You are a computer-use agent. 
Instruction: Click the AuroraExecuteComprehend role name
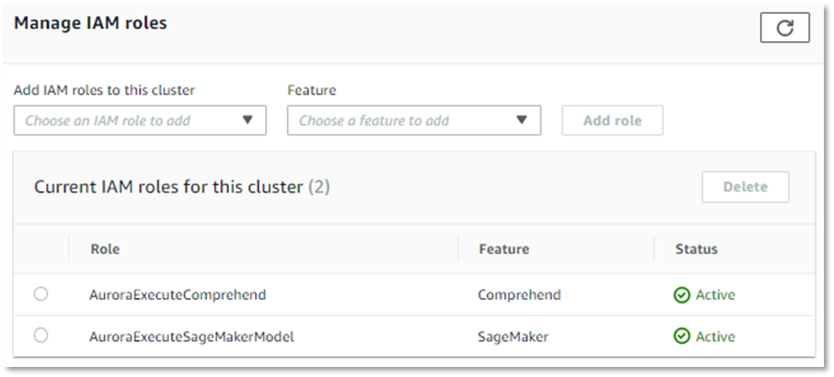click(178, 295)
